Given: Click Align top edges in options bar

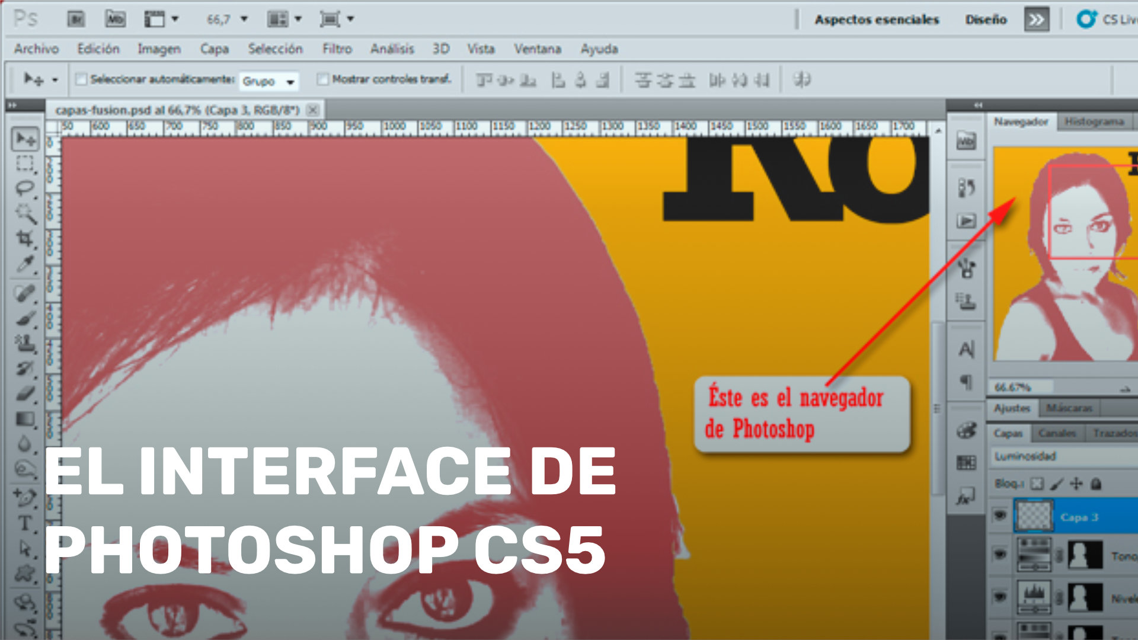Looking at the screenshot, I should (484, 79).
